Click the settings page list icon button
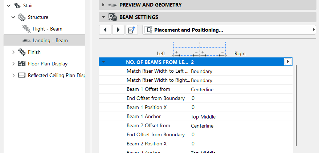 (132, 30)
